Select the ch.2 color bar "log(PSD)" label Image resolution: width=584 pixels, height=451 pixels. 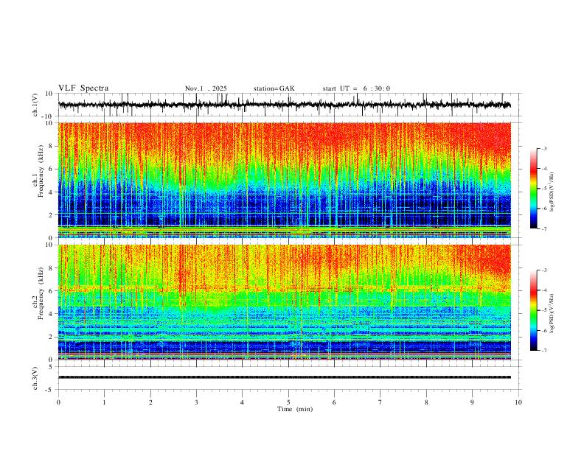click(x=552, y=313)
